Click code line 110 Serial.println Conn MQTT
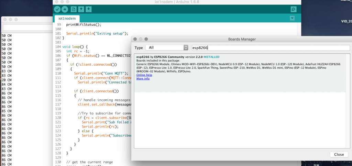 click(x=101, y=73)
